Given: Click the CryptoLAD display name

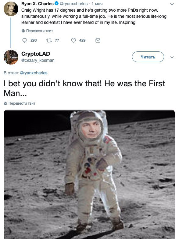Looking at the screenshot, I should pos(36,54).
